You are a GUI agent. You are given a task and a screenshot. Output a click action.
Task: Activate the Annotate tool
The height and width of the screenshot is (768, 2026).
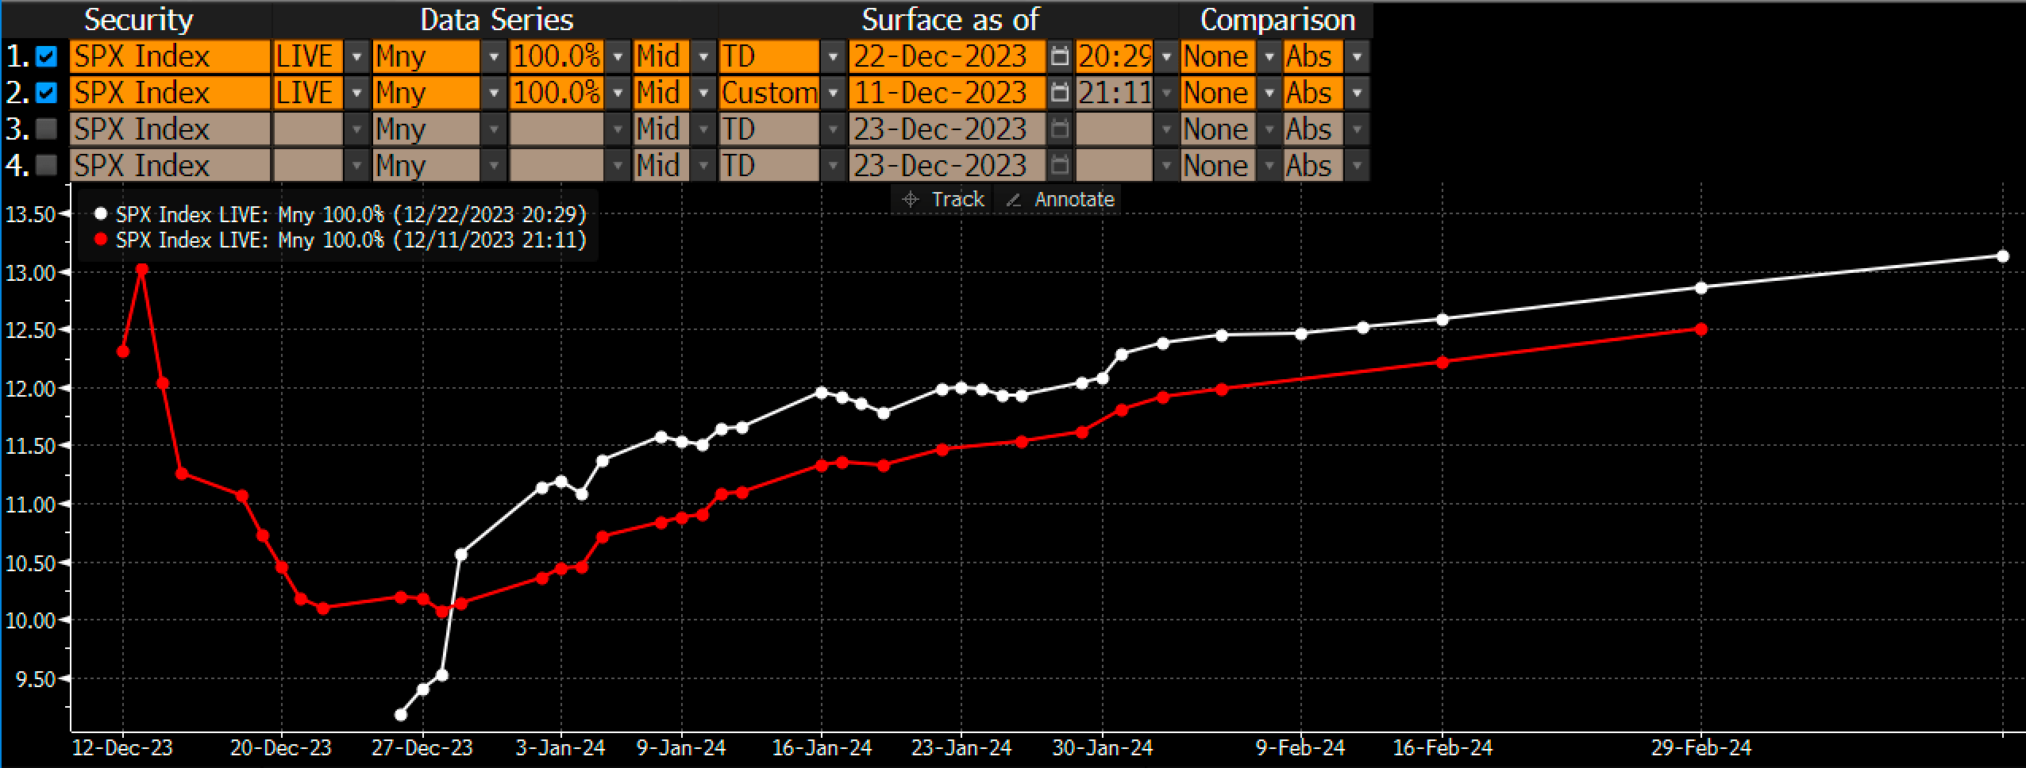tap(1060, 199)
